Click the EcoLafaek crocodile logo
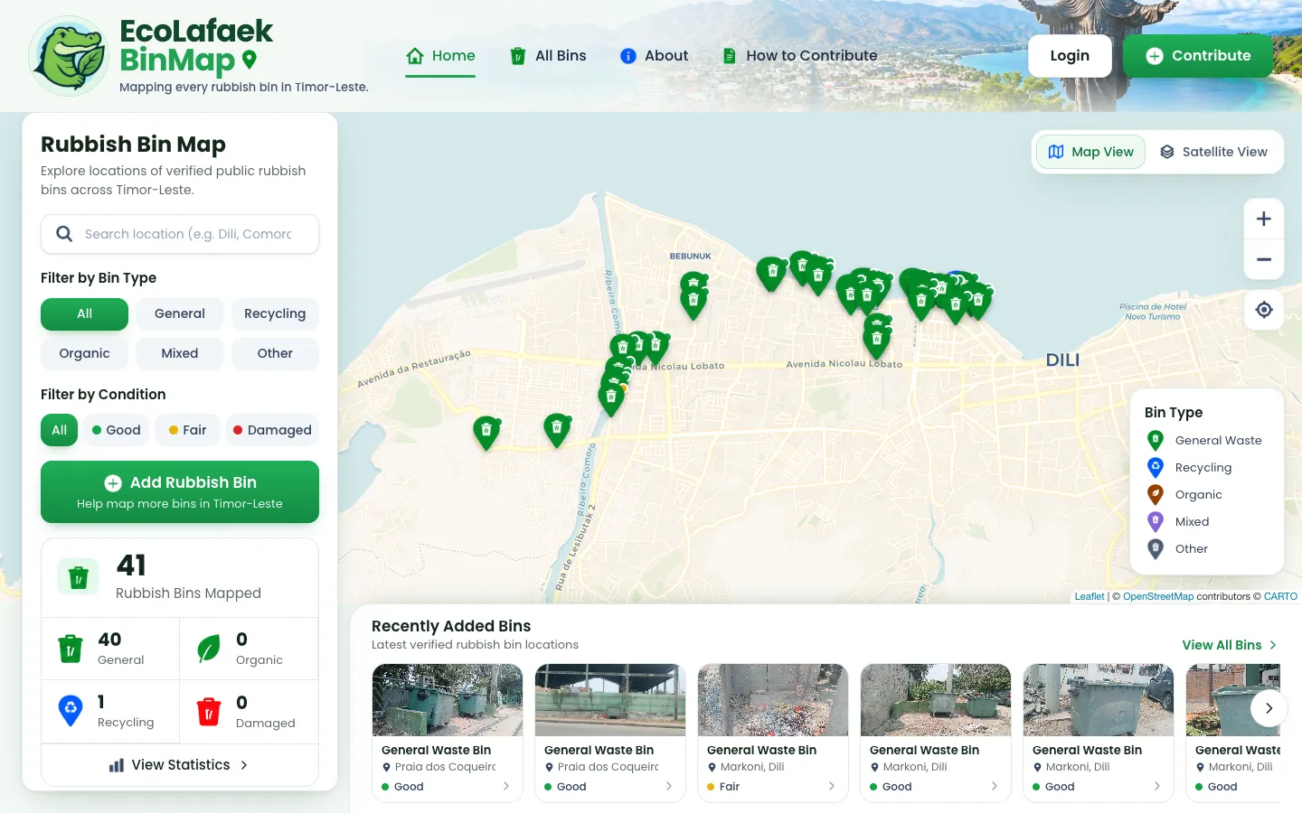 [x=69, y=56]
